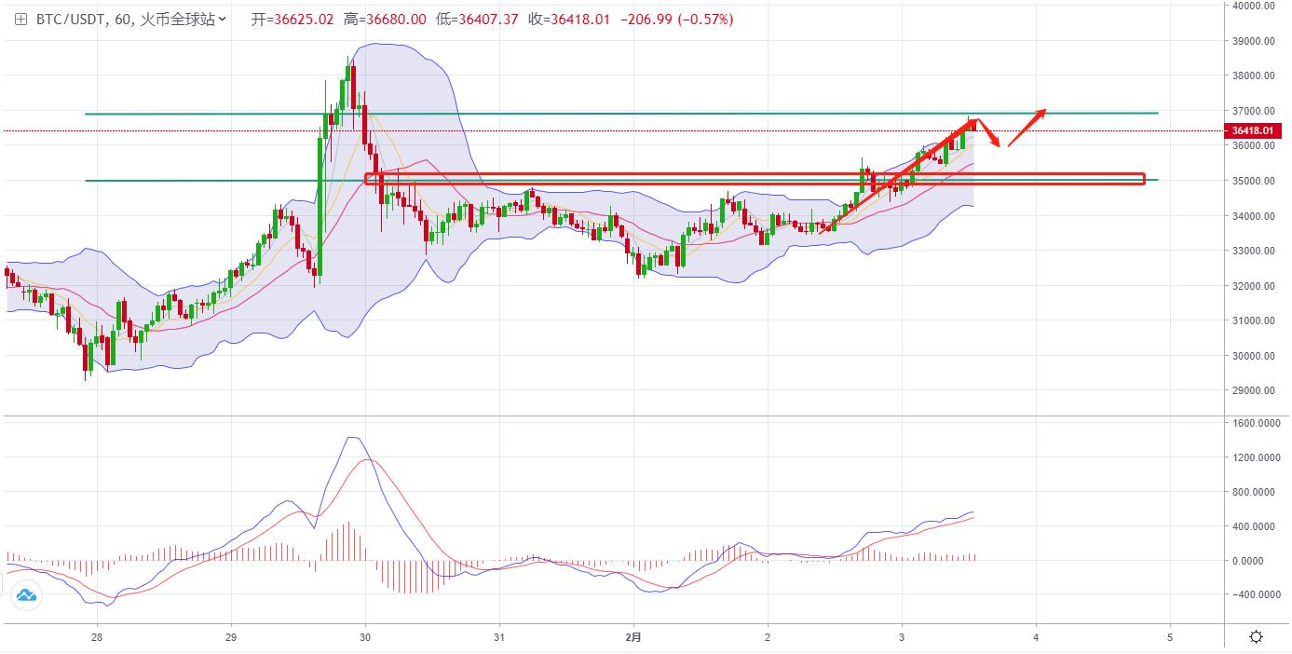The width and height of the screenshot is (1292, 654).
Task: Open the chart settings gear icon
Action: (1256, 637)
